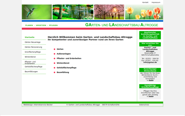Click the Baumfällung bullet item
This screenshot has width=185, height=116.
pyautogui.click(x=63, y=72)
